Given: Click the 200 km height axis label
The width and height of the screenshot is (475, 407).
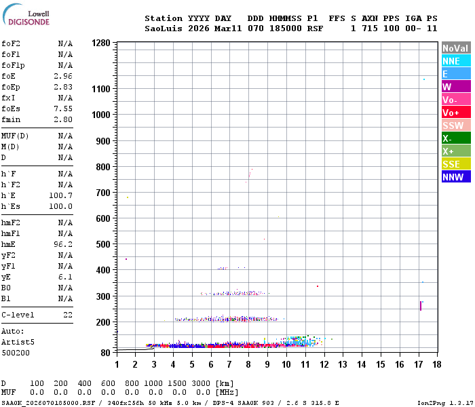Looking at the screenshot, I should pyautogui.click(x=103, y=322).
